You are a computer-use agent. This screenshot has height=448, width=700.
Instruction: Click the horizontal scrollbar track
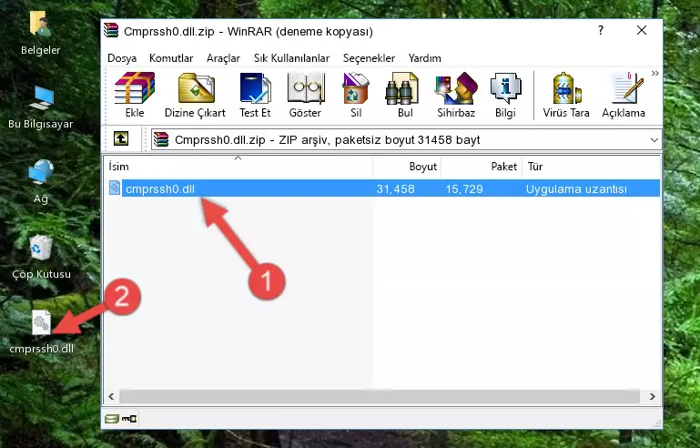tap(380, 396)
